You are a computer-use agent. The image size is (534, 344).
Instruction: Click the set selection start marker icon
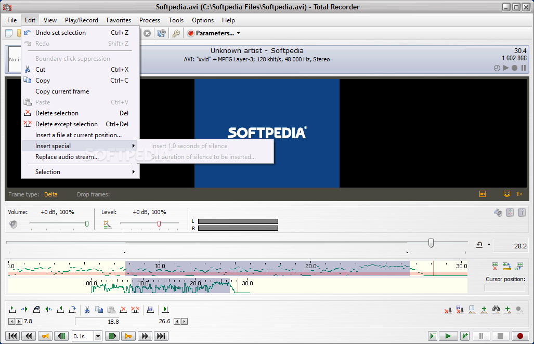tap(12, 309)
